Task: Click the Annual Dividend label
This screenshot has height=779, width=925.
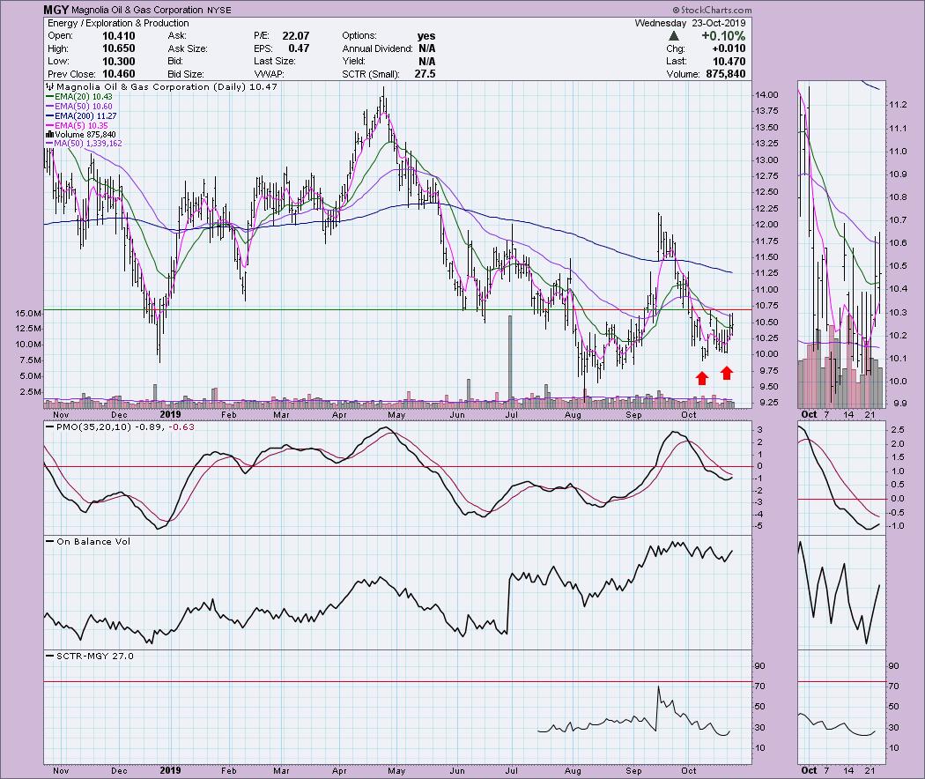Action: [x=376, y=48]
